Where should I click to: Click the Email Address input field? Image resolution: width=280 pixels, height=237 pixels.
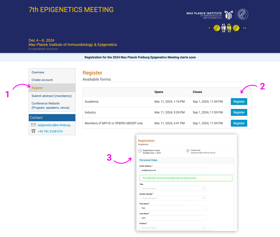(x=173, y=170)
